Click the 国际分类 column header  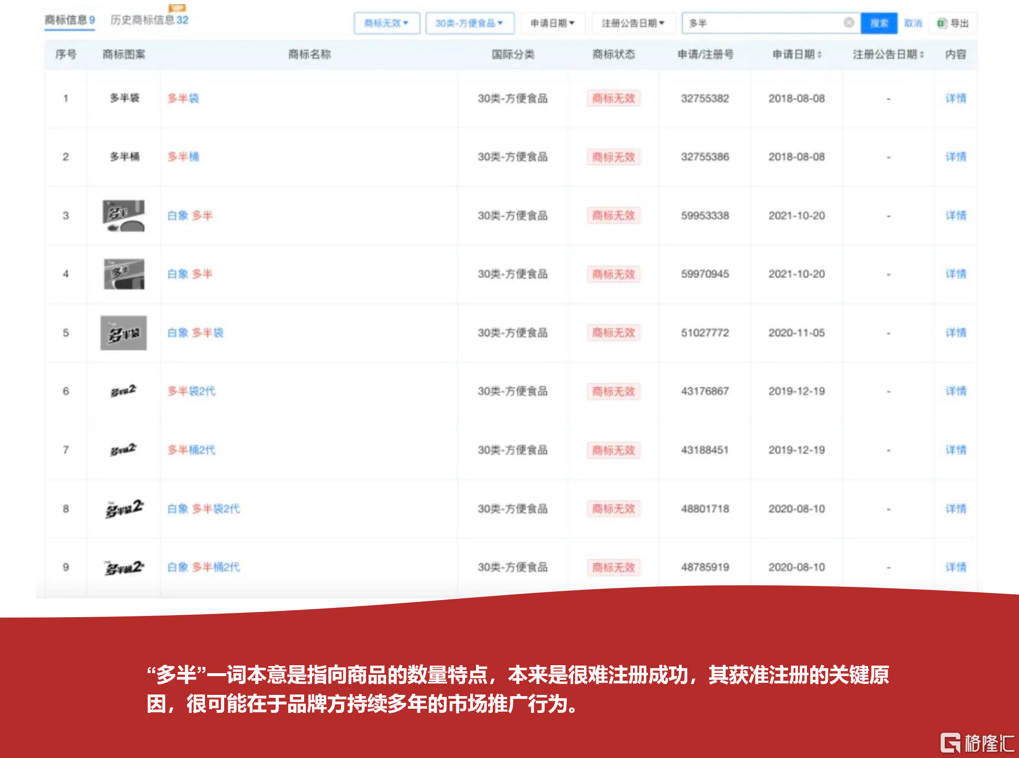[x=513, y=55]
